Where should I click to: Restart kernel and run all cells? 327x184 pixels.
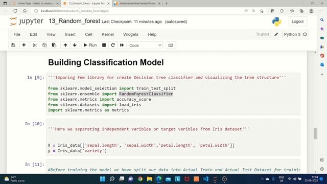(122, 45)
